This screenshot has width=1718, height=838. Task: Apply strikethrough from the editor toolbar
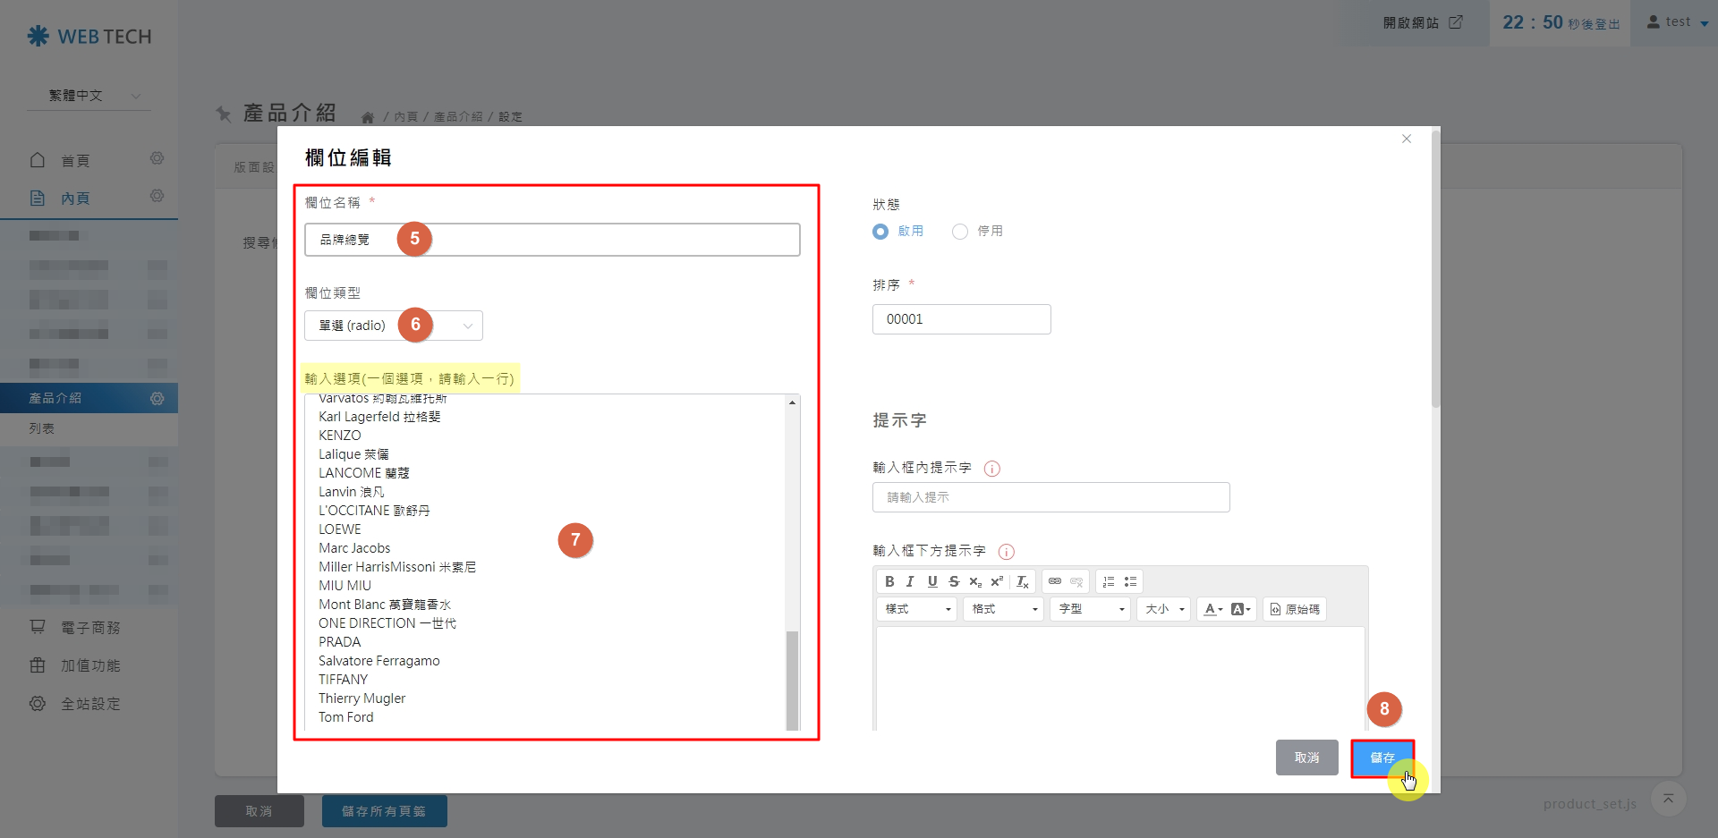tap(954, 581)
